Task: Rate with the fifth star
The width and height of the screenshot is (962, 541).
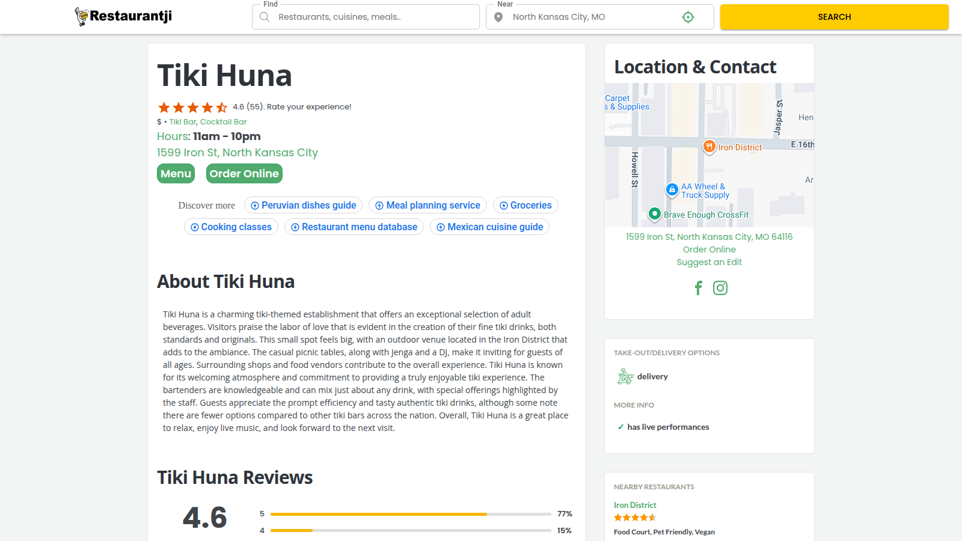Action: (x=222, y=108)
